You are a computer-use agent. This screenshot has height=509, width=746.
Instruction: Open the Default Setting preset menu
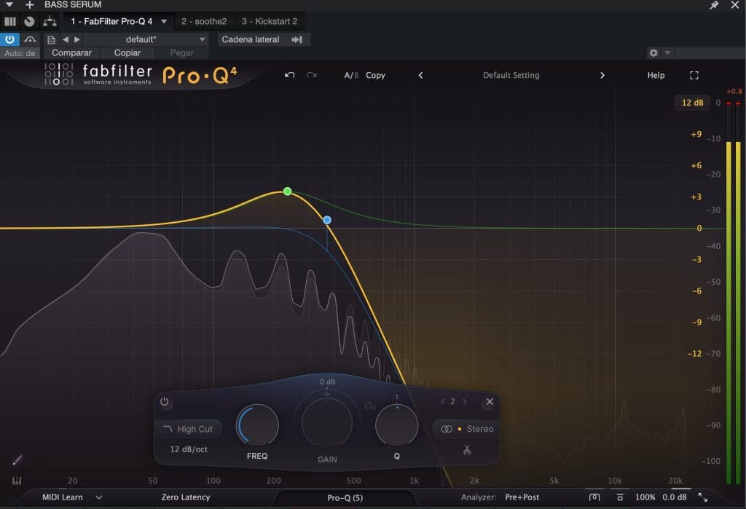[511, 75]
